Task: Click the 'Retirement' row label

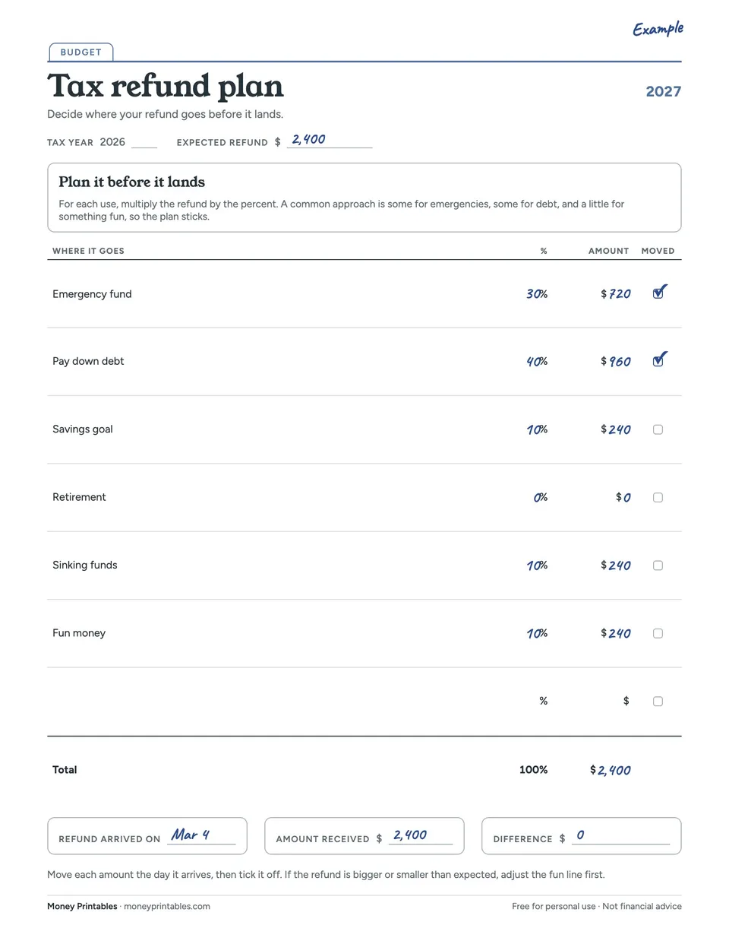Action: [79, 497]
